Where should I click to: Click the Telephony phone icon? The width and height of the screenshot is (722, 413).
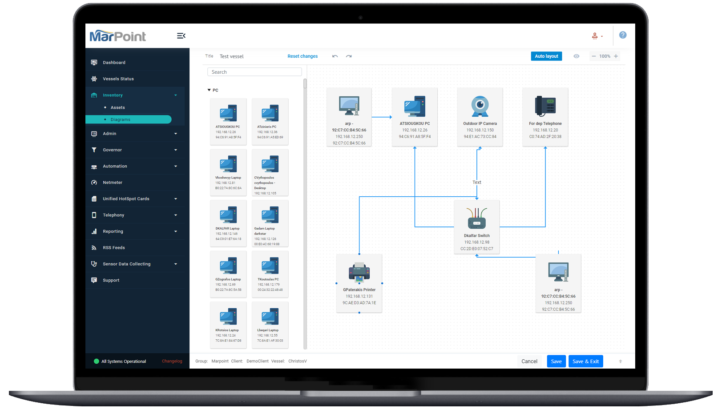point(94,214)
